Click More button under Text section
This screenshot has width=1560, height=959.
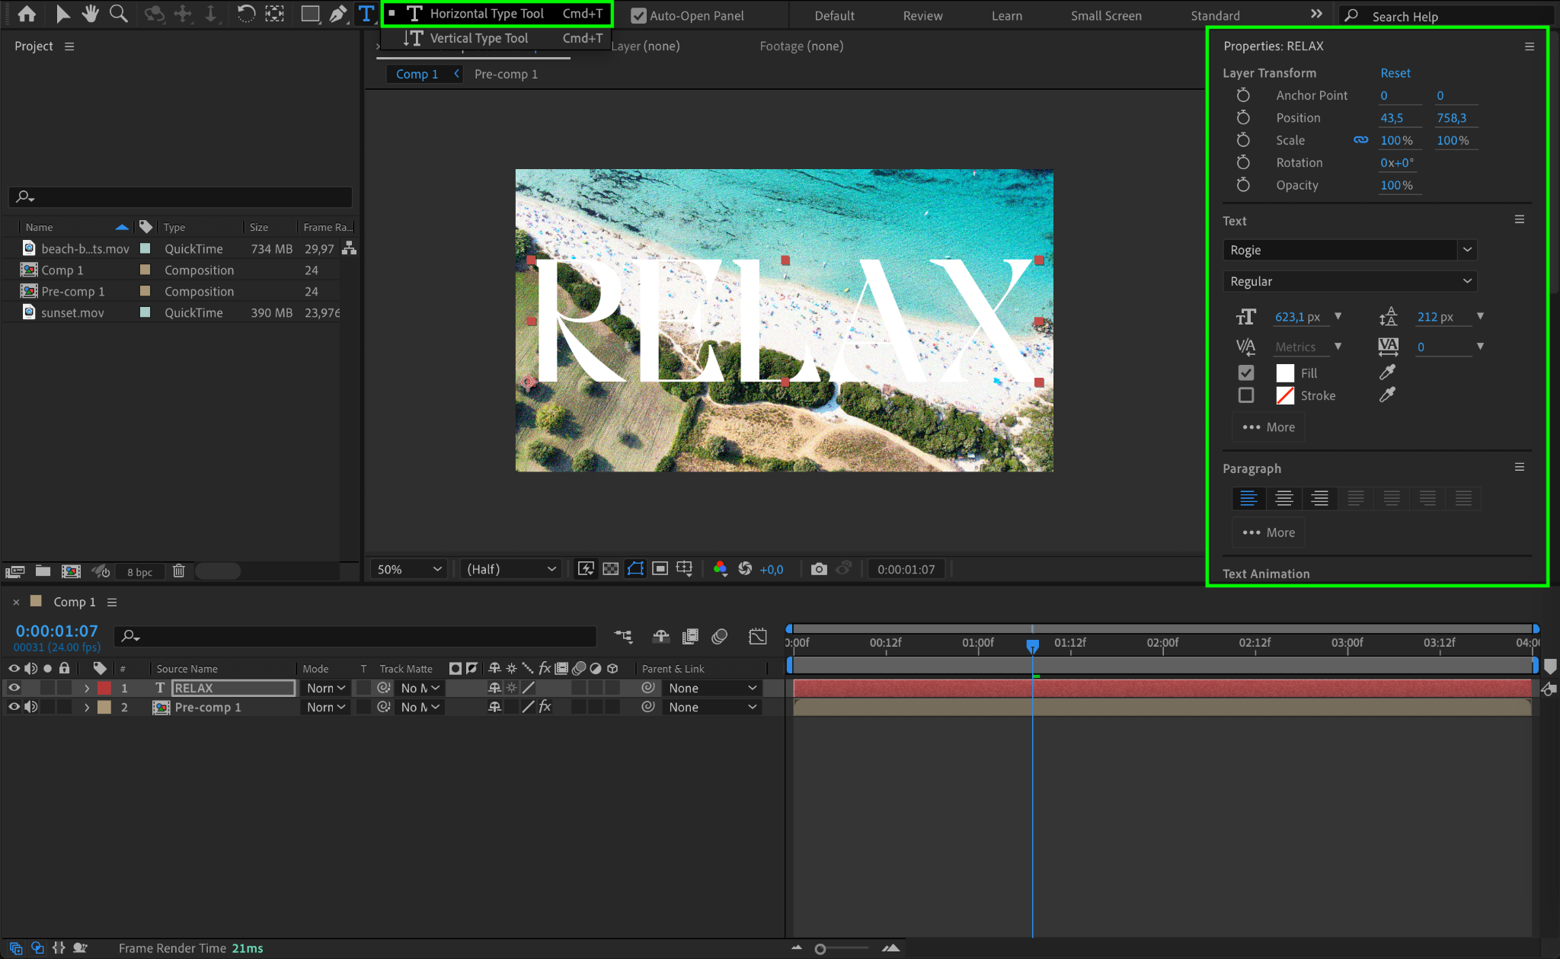(1269, 427)
